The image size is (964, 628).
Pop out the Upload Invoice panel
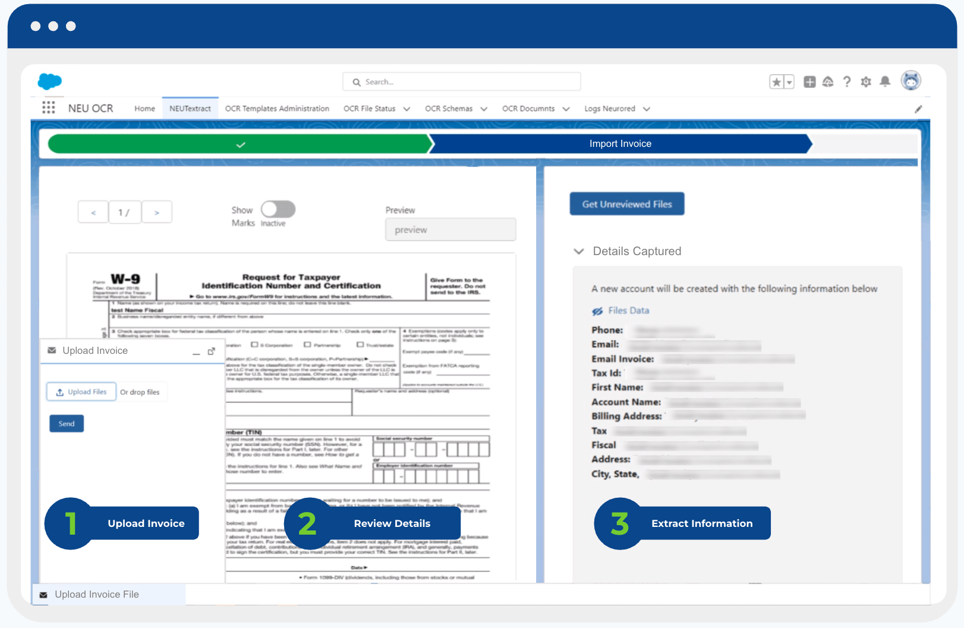[x=211, y=351]
